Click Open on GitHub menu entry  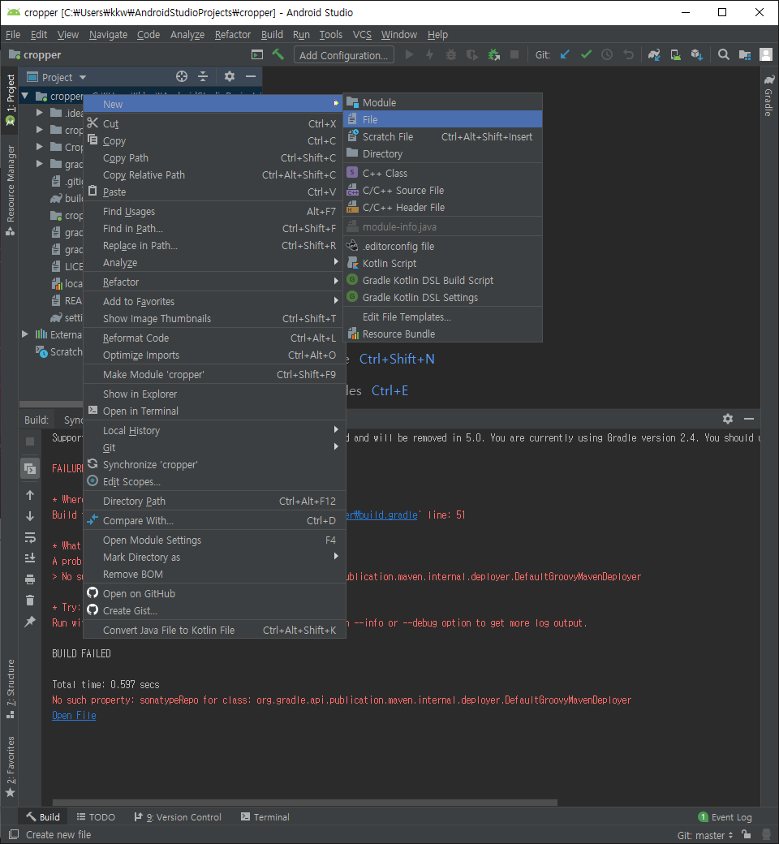tap(214, 594)
